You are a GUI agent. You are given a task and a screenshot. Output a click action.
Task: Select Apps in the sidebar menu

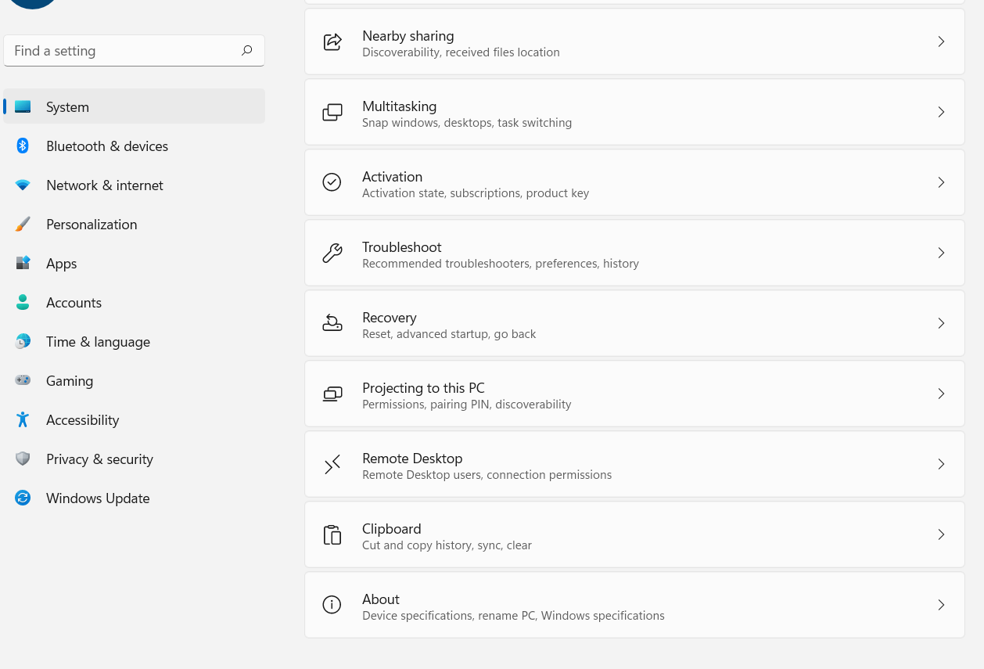[61, 264]
